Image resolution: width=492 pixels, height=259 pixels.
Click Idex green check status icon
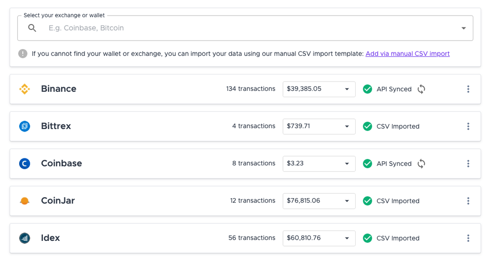coord(368,238)
